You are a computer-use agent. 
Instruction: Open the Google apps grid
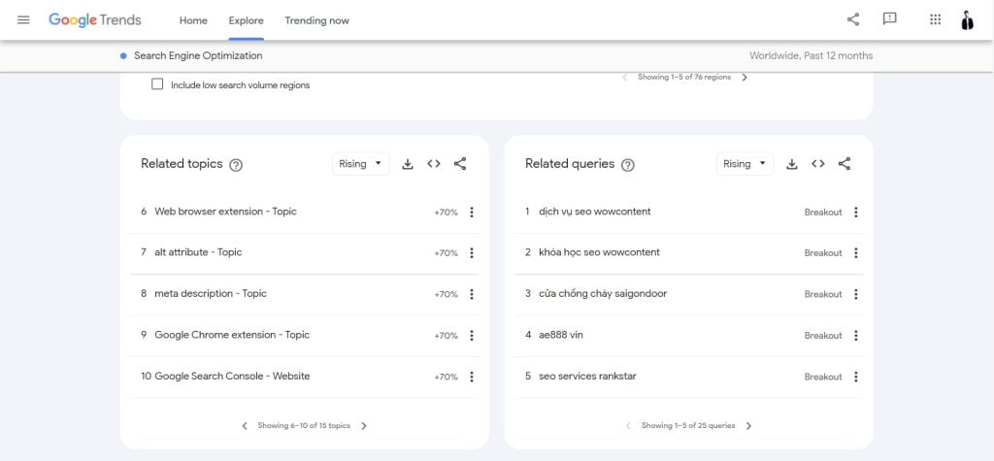[935, 19]
